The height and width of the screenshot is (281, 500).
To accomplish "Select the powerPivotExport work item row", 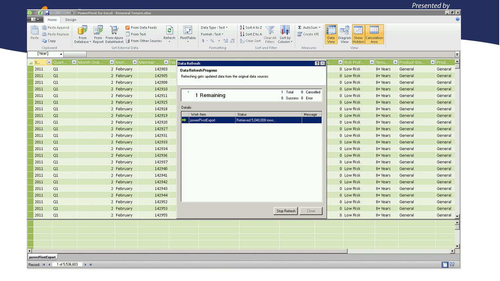I will (x=252, y=120).
